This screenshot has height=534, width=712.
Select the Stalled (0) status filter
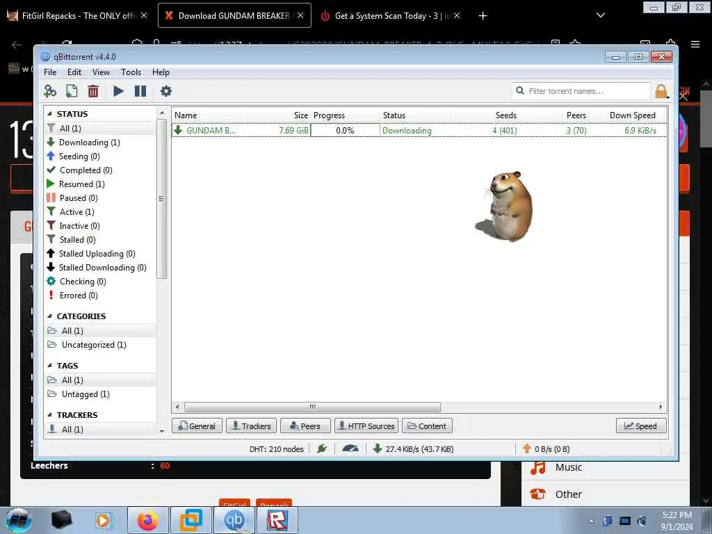[100, 240]
